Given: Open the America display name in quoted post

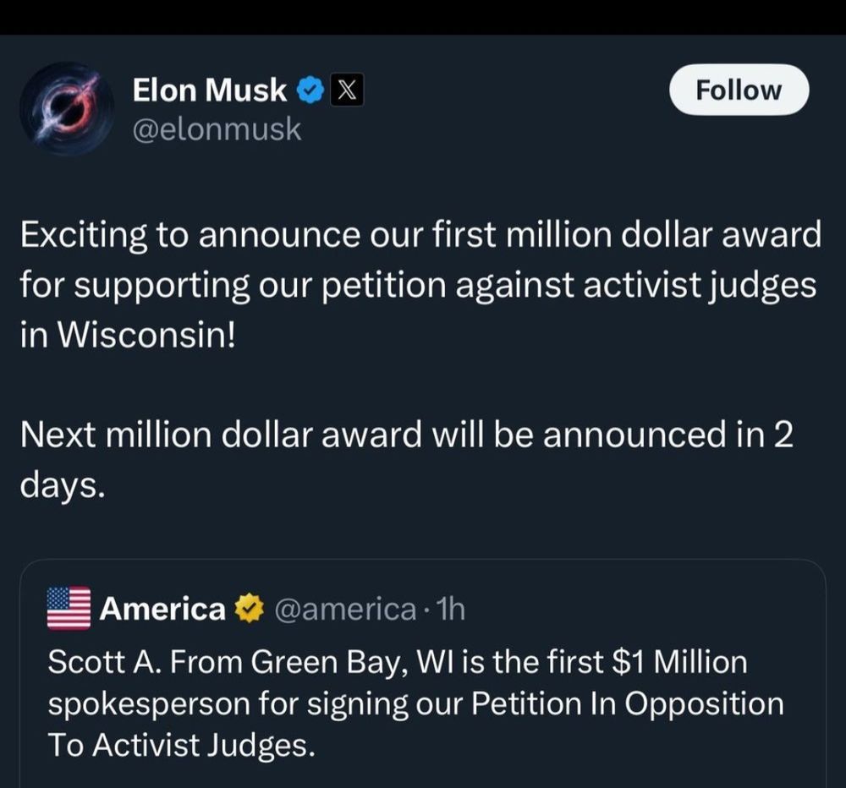Looking at the screenshot, I should click(x=162, y=609).
